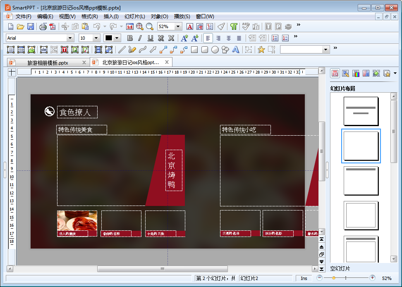Select the magnifying glass zoom tool
Image resolution: width=402 pixels, height=287 pixels.
pos(149,26)
